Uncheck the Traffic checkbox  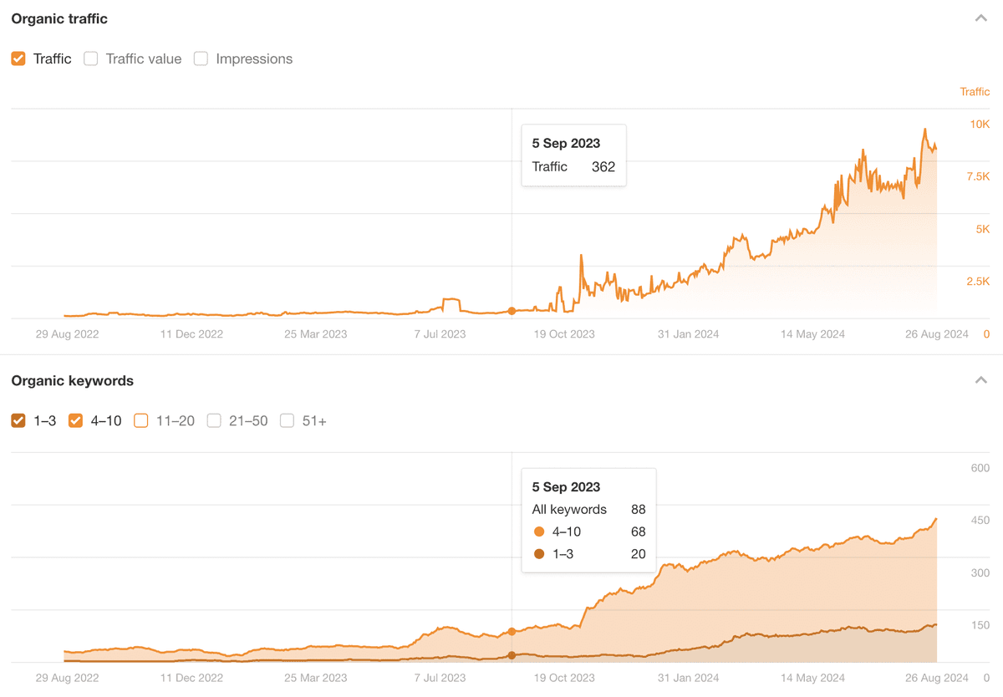point(18,59)
